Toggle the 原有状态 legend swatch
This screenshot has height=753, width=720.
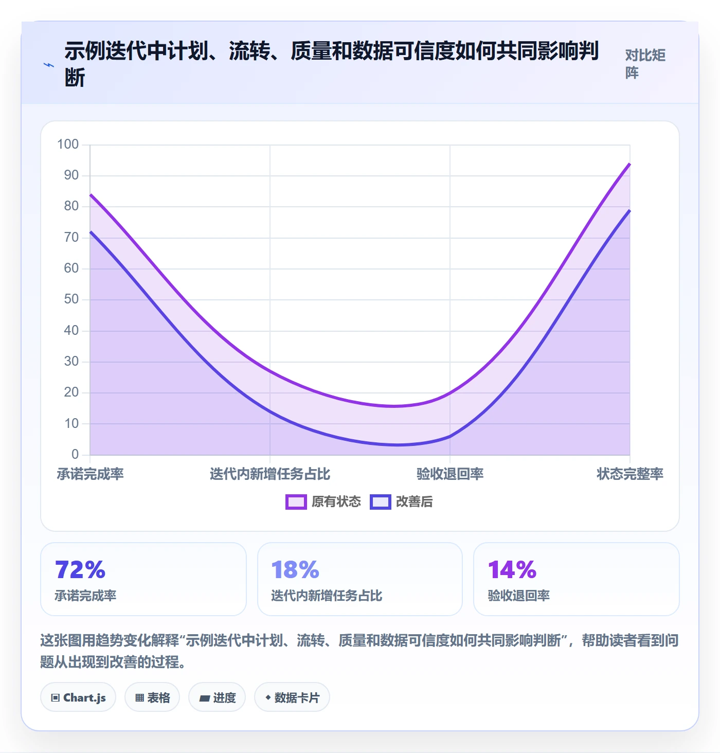(296, 502)
